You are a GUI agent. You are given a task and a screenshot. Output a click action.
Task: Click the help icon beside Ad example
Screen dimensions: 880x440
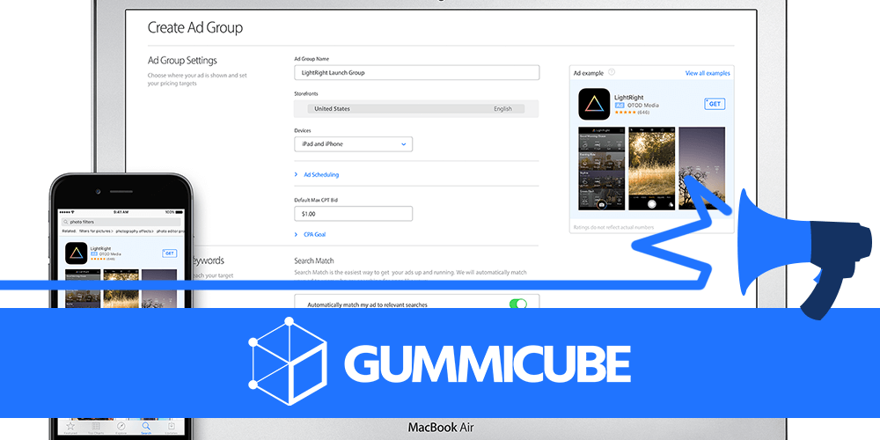pyautogui.click(x=612, y=72)
